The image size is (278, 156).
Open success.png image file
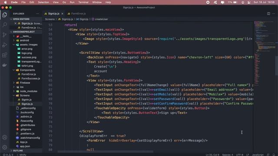(x=29, y=57)
